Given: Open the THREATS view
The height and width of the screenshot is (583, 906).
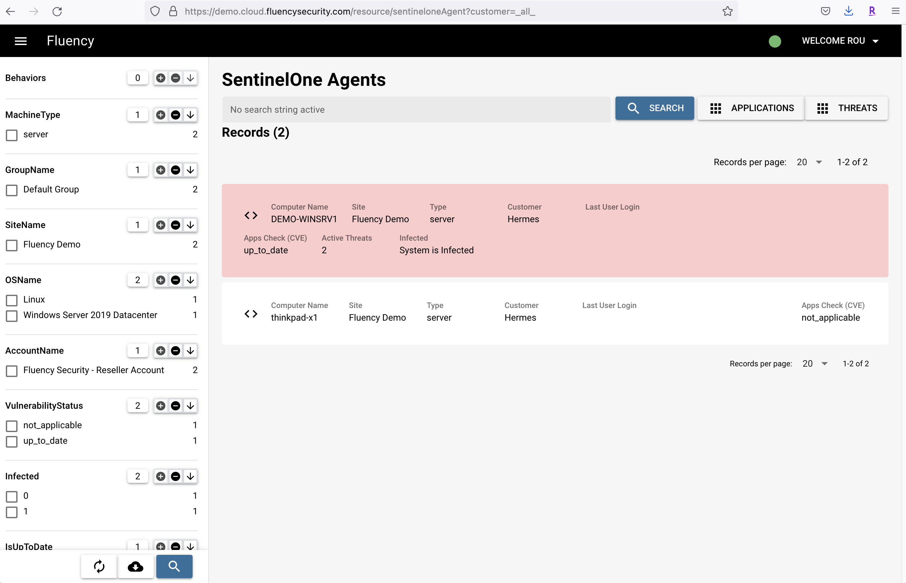Looking at the screenshot, I should [846, 108].
